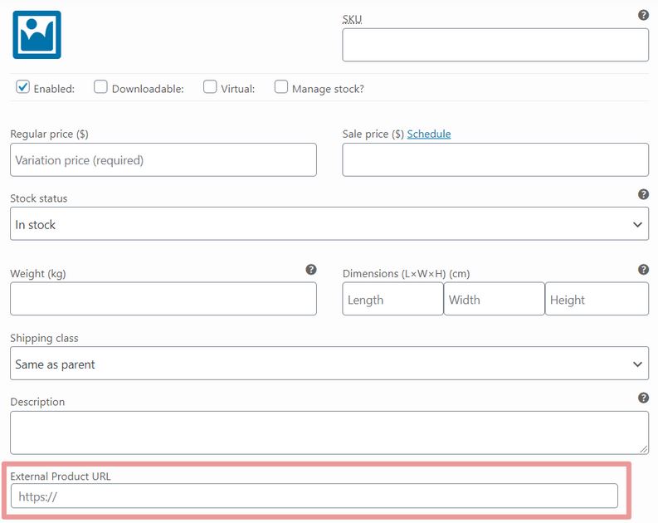Click the External Product URL field
This screenshot has height=523, width=658.
[x=314, y=496]
